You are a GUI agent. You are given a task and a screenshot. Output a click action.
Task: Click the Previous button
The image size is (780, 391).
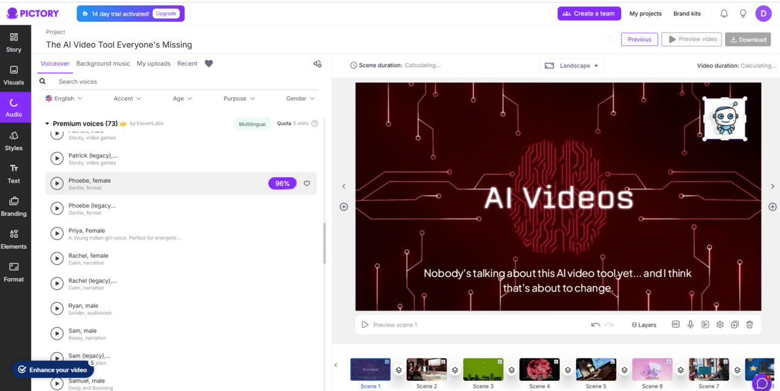[x=639, y=39]
